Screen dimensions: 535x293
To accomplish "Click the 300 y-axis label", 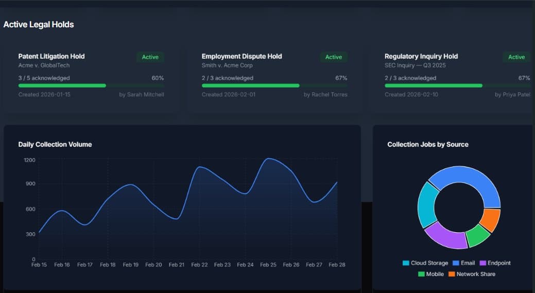I will click(x=30, y=234).
